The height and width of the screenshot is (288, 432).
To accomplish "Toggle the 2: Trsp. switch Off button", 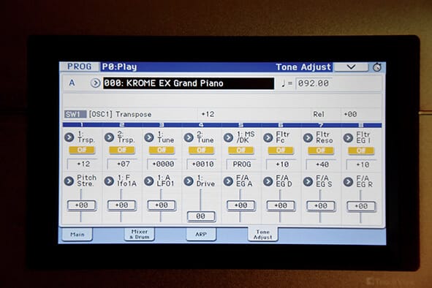I will click(x=122, y=150).
